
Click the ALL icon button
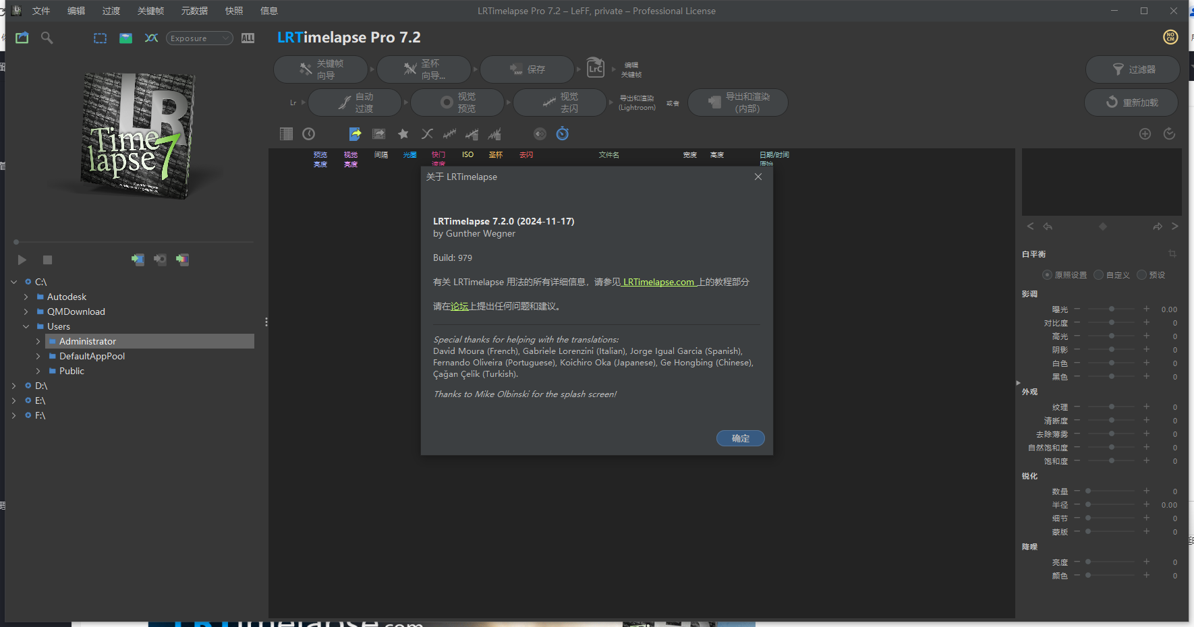click(x=248, y=38)
